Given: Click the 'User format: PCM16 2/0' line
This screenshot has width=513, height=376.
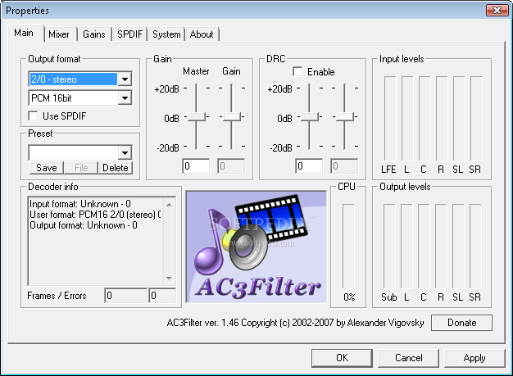Looking at the screenshot, I should tap(95, 215).
